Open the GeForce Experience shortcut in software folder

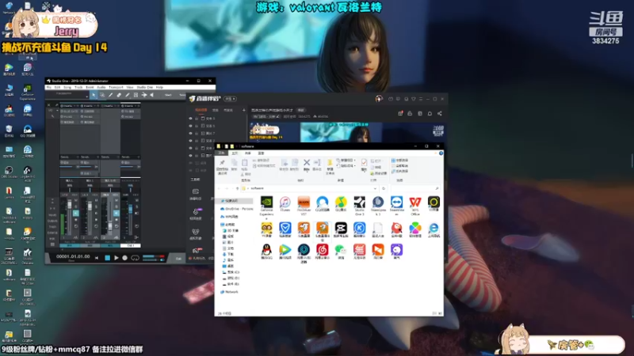pyautogui.click(x=266, y=206)
